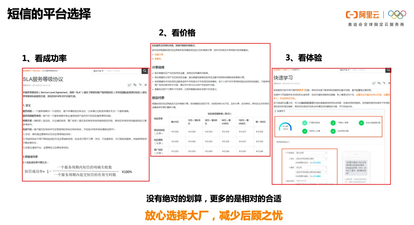Screen dimensions: 414x225
Task: Click the 快速学习 page heading
Action: pos(283,78)
